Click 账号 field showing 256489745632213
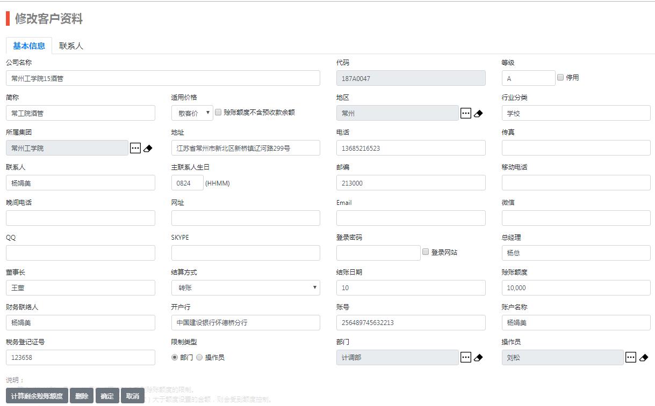Viewport: 655px width, 406px height. pyautogui.click(x=411, y=322)
